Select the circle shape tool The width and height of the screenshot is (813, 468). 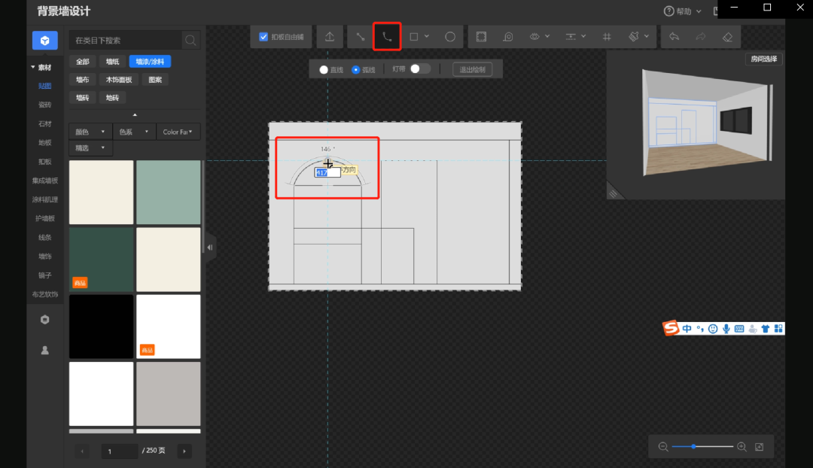click(x=450, y=37)
